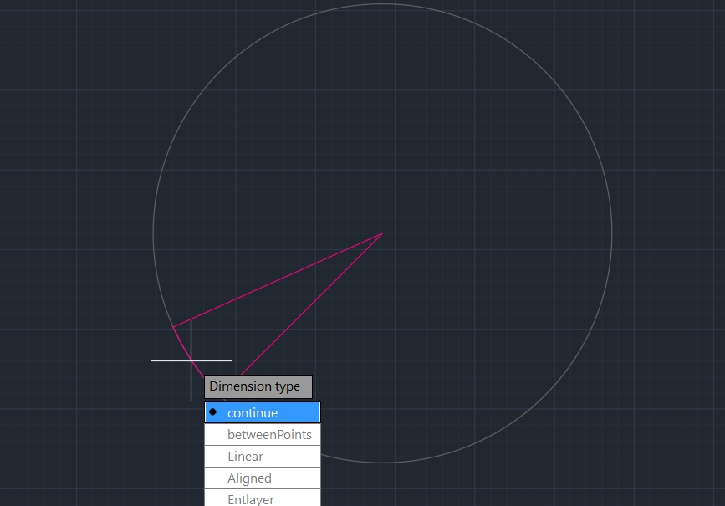The width and height of the screenshot is (725, 506).
Task: Select the "Aligned" dimension type
Action: (x=262, y=478)
